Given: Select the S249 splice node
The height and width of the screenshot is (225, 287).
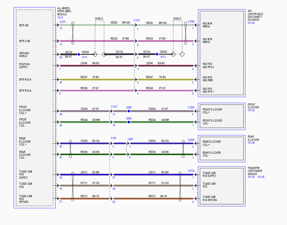Looking at the screenshot, I should click(x=129, y=111).
